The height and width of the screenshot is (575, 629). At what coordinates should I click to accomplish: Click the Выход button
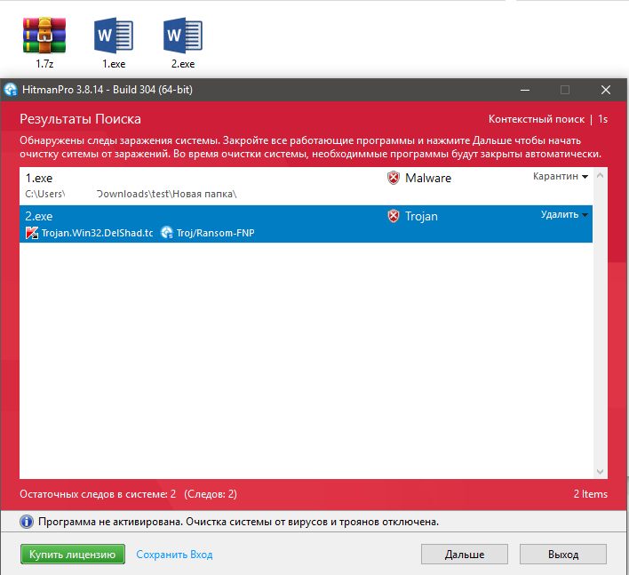click(x=563, y=555)
